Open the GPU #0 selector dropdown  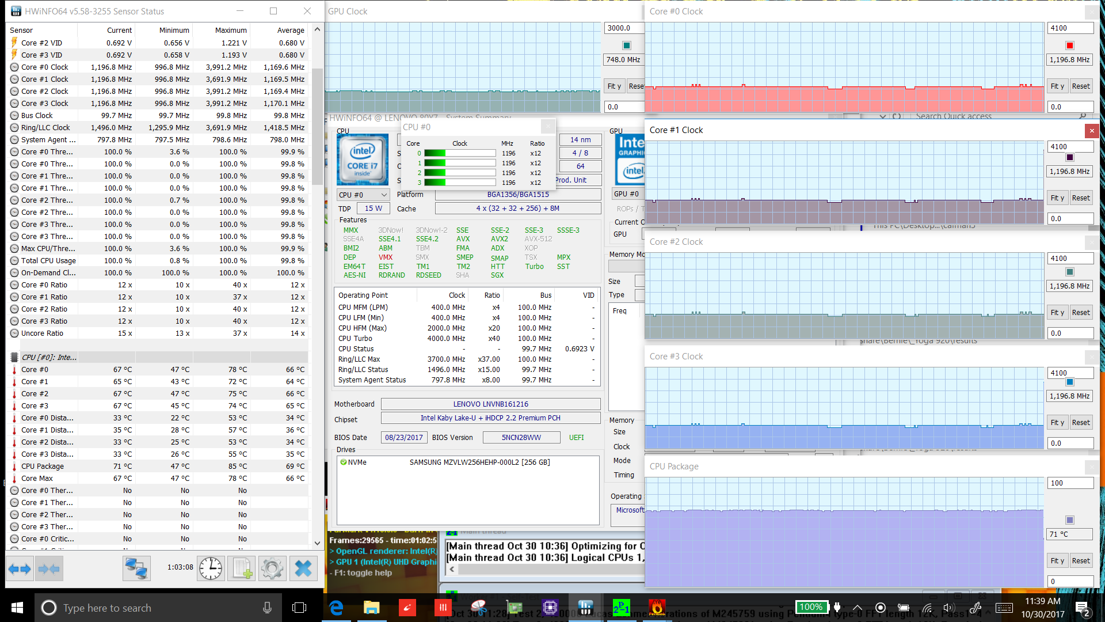627,194
